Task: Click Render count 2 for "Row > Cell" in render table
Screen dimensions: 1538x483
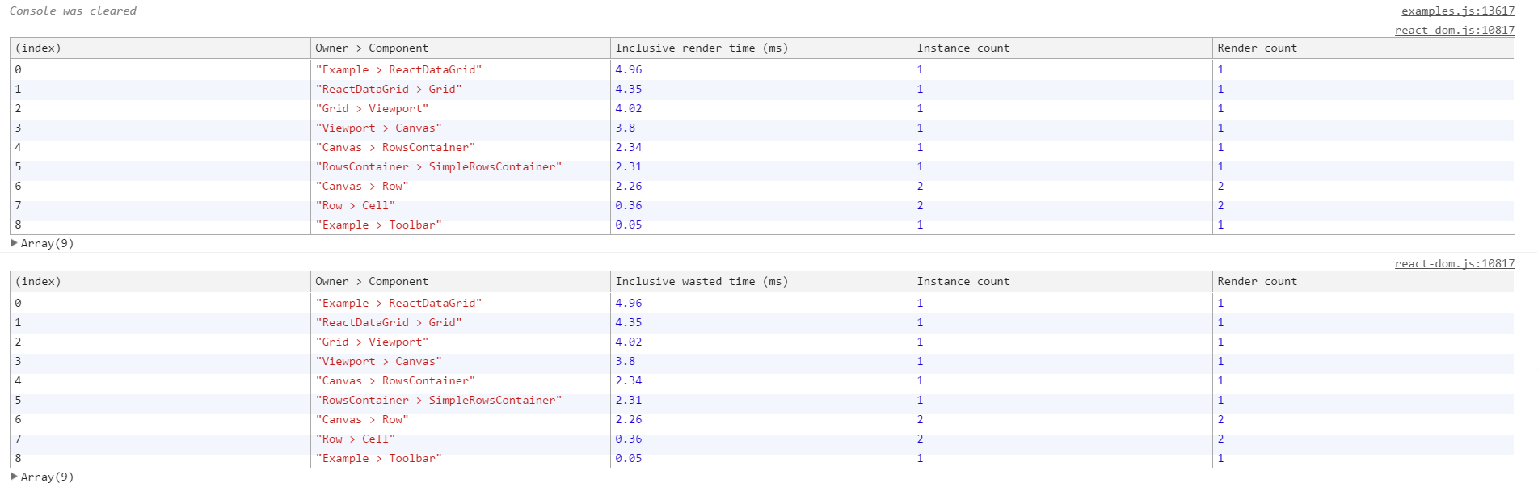Action: [1220, 205]
